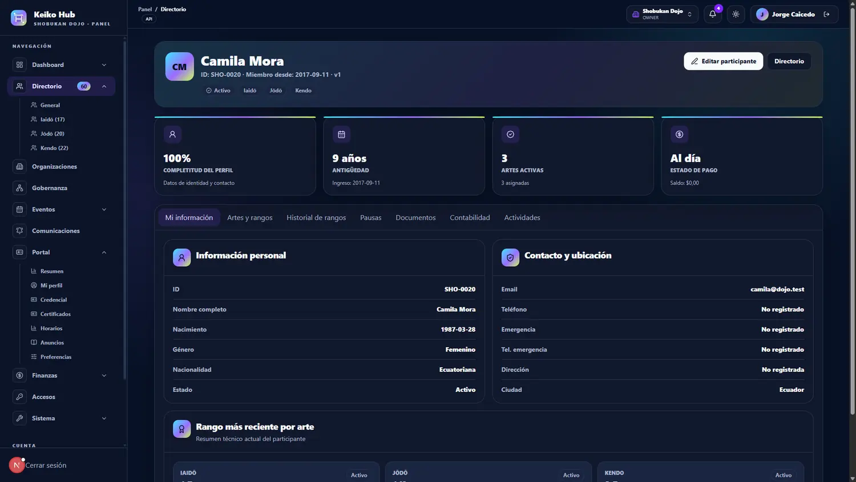Screen dimensions: 856x482
Task: Switch to the Artes y rangos tab
Action: coord(249,218)
